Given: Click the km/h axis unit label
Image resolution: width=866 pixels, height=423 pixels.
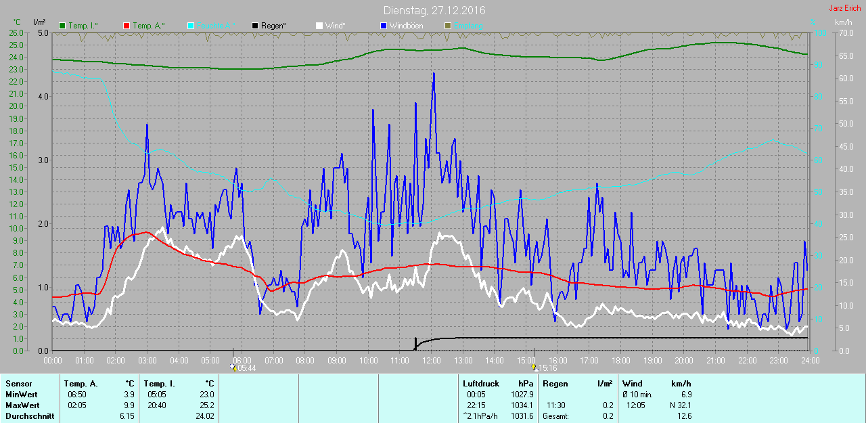Looking at the screenshot, I should click(x=843, y=22).
